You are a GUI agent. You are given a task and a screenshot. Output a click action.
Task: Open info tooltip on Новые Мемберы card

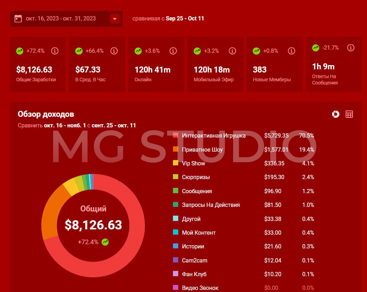tap(291, 51)
